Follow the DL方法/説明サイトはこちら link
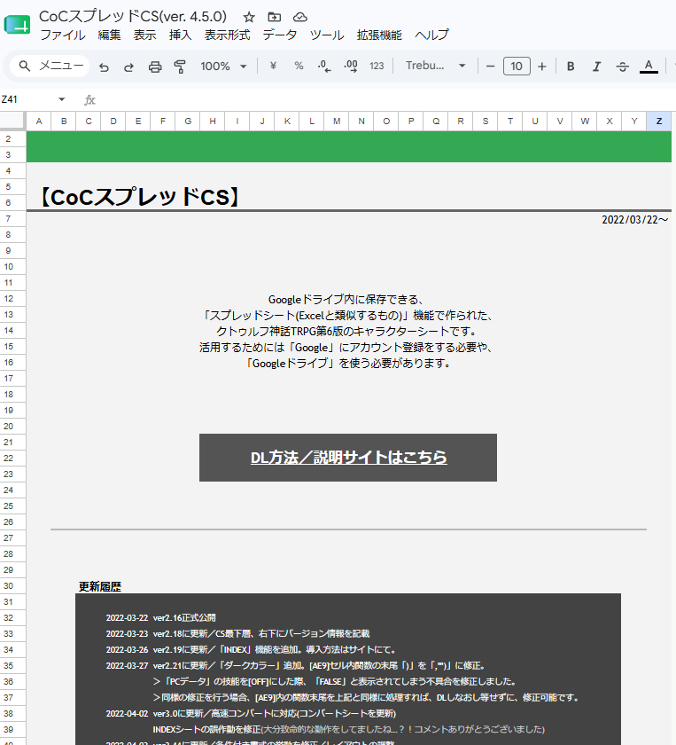The image size is (676, 745). pos(348,458)
